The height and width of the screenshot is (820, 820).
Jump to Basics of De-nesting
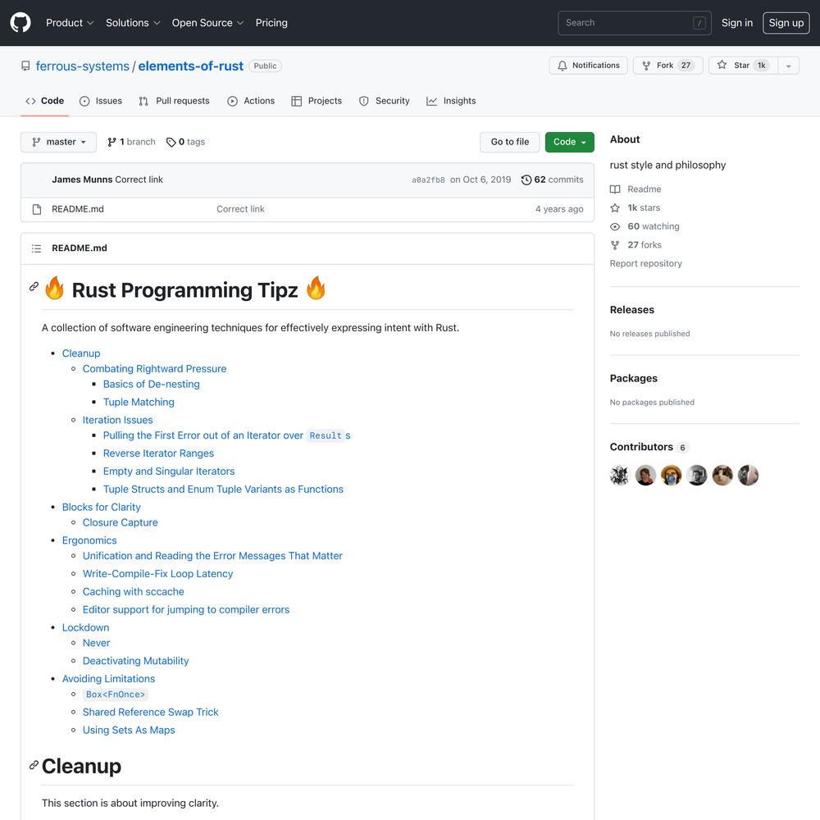point(151,385)
